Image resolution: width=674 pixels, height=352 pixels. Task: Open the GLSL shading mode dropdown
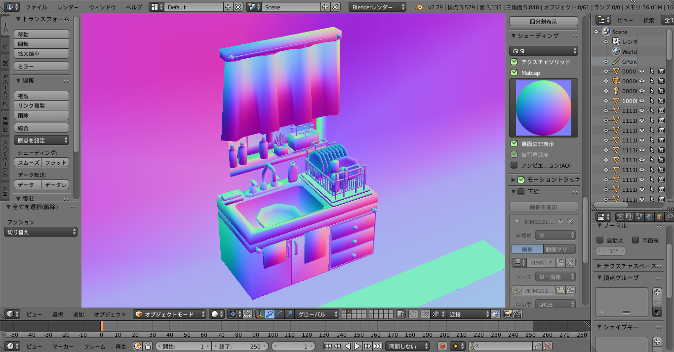pyautogui.click(x=544, y=51)
